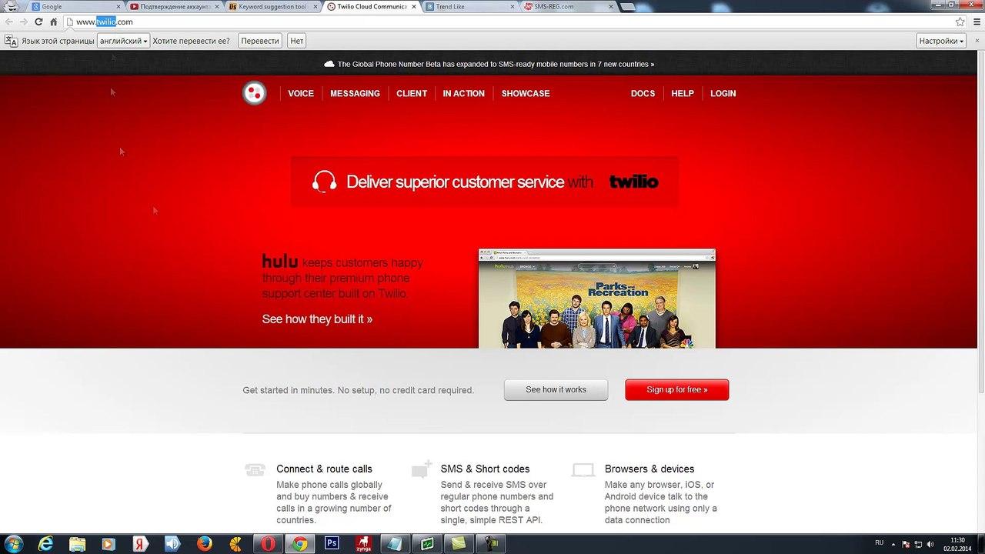
Task: Open the page language dropdown in translate bar
Action: pyautogui.click(x=123, y=41)
